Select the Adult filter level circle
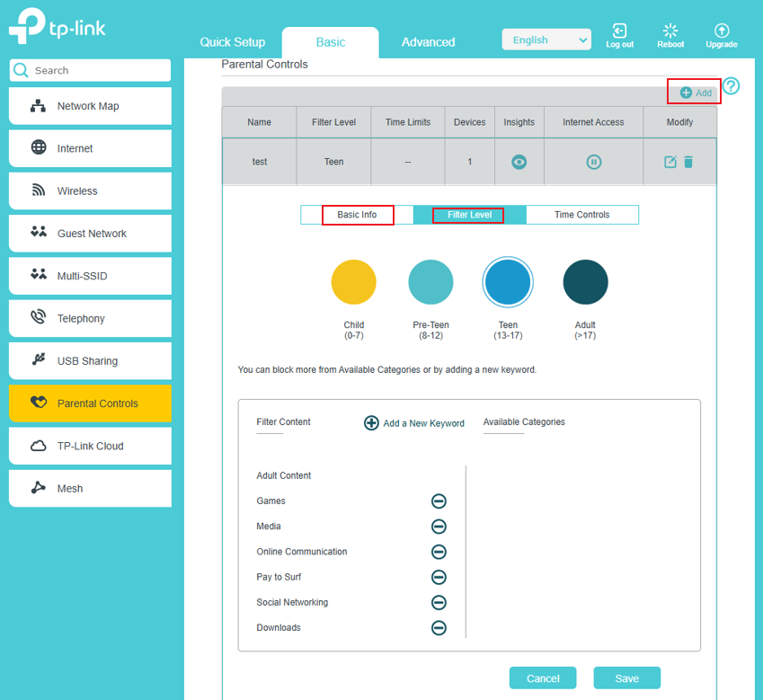This screenshot has height=700, width=763. (585, 282)
